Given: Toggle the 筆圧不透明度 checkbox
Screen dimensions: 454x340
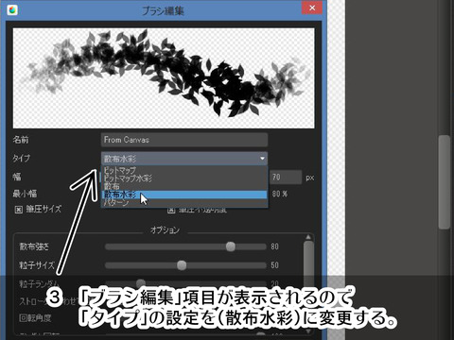Looking at the screenshot, I should click(171, 210).
